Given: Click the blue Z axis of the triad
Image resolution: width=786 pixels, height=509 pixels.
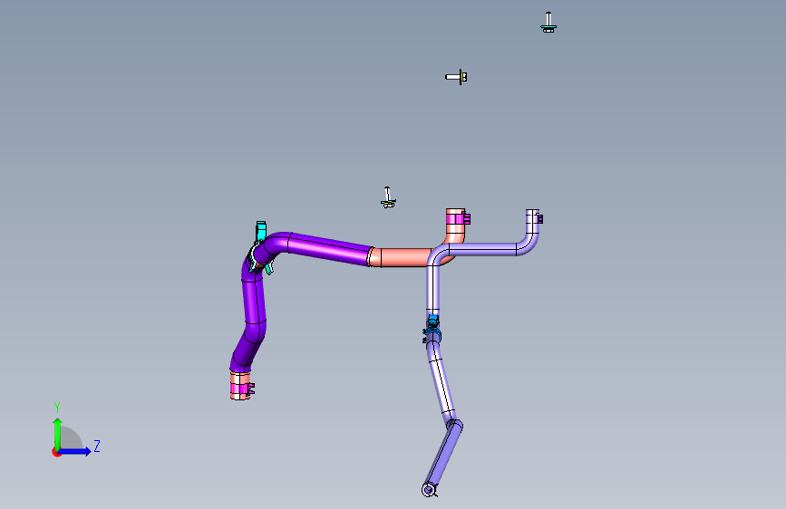Looking at the screenshot, I should [x=75, y=451].
